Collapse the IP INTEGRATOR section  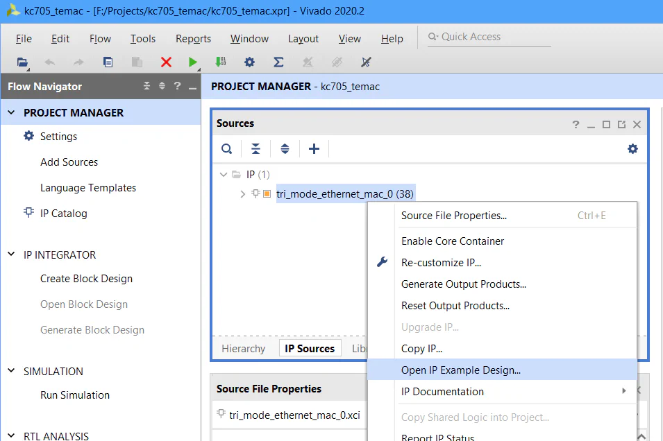pos(11,254)
